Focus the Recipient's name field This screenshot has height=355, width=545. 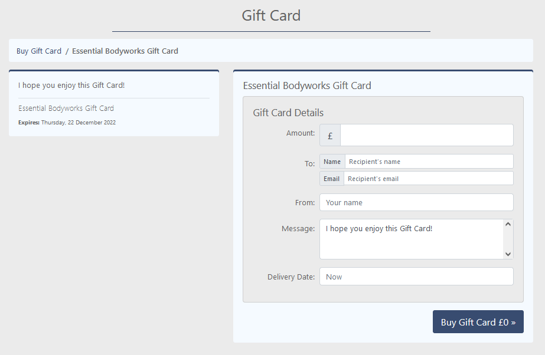click(429, 162)
